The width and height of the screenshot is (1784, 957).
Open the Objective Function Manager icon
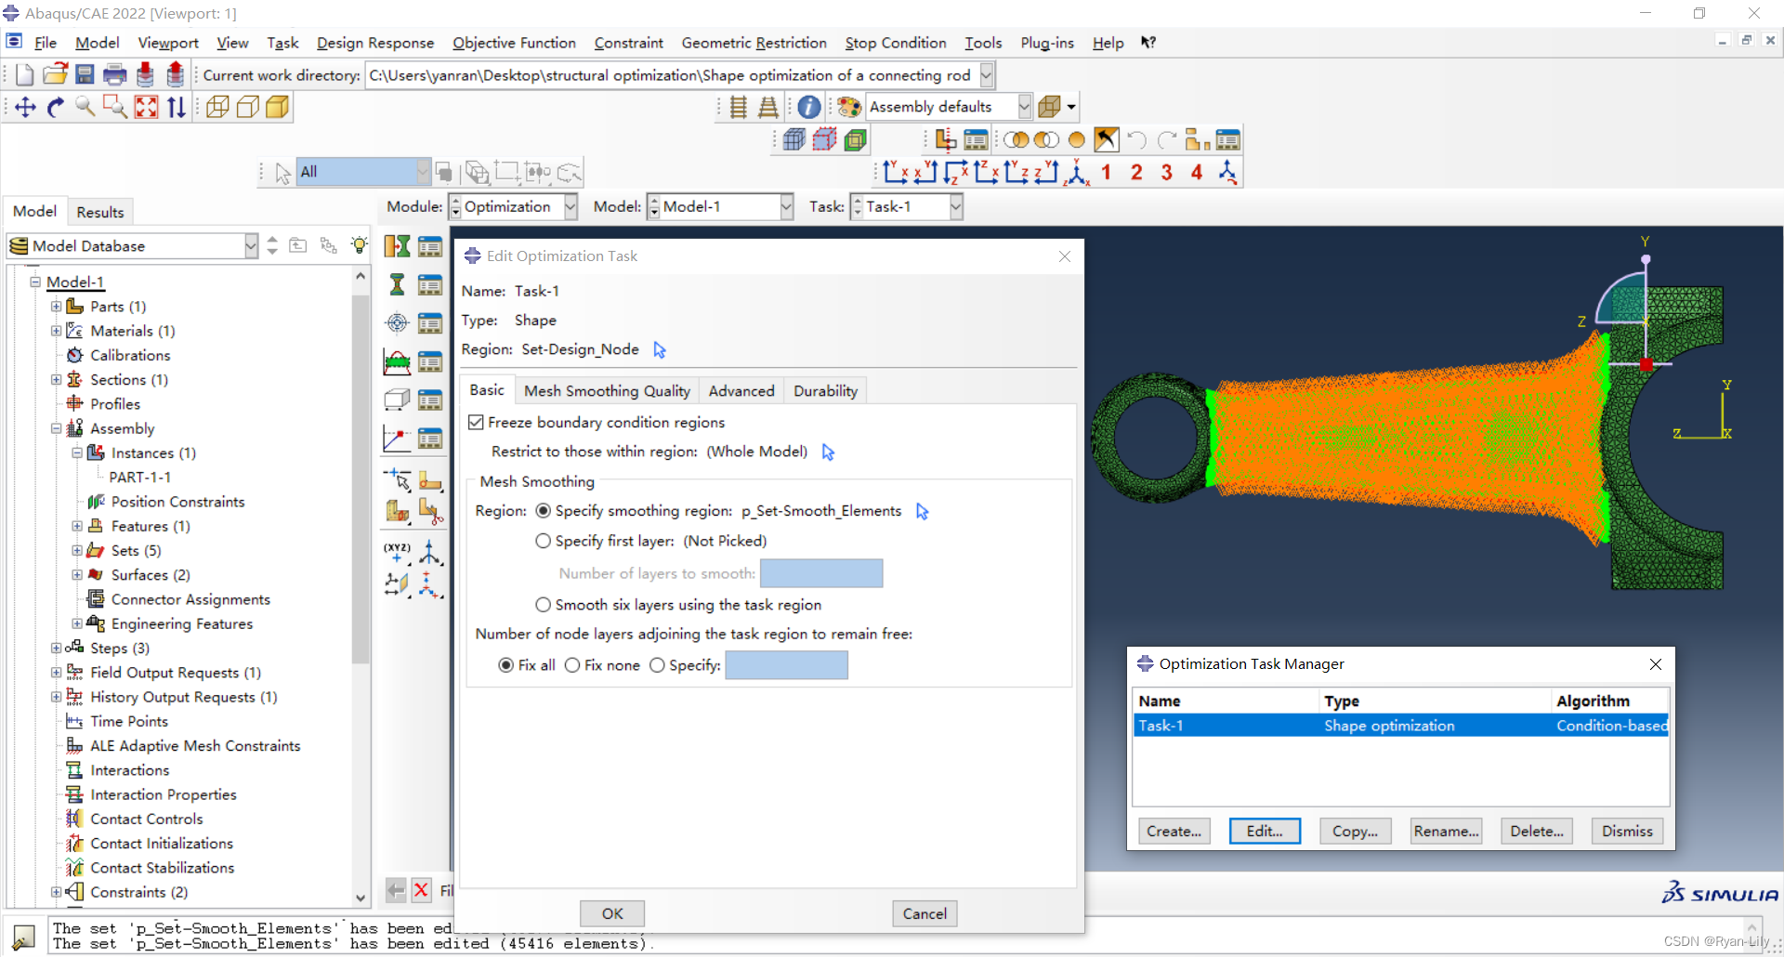pyautogui.click(x=430, y=322)
